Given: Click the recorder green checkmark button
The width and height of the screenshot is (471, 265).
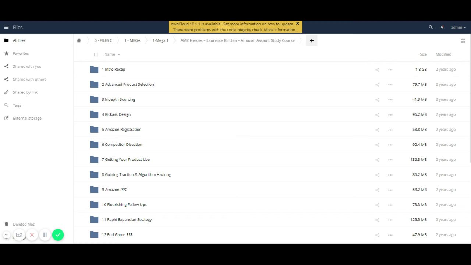Looking at the screenshot, I should pos(58,235).
